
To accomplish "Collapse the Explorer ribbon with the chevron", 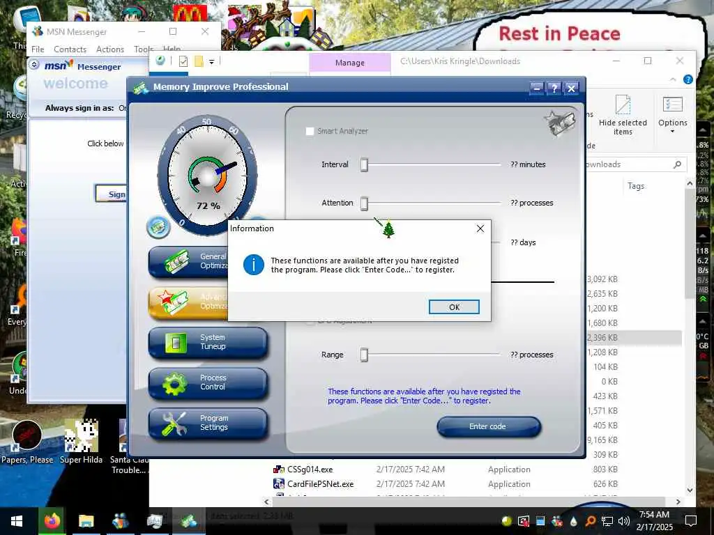I will click(673, 80).
